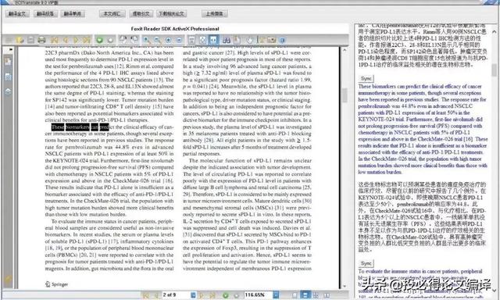Screen dimensions: 500x300
Task: Activate the hand tool icon
Action: pos(237,40)
